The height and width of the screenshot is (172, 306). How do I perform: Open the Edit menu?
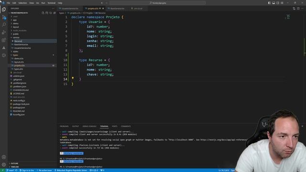(x=14, y=3)
